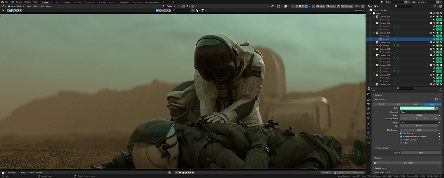The image size is (444, 178).
Task: Open the Render properties tab icon
Action: [x=368, y=99]
